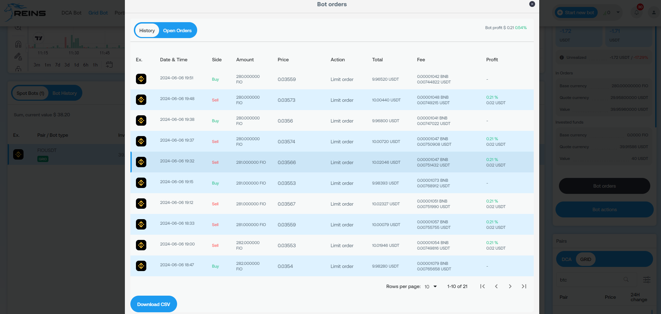This screenshot has height=314, width=661.
Task: Click Binance icon on 19:51 buy order
Action: [141, 79]
